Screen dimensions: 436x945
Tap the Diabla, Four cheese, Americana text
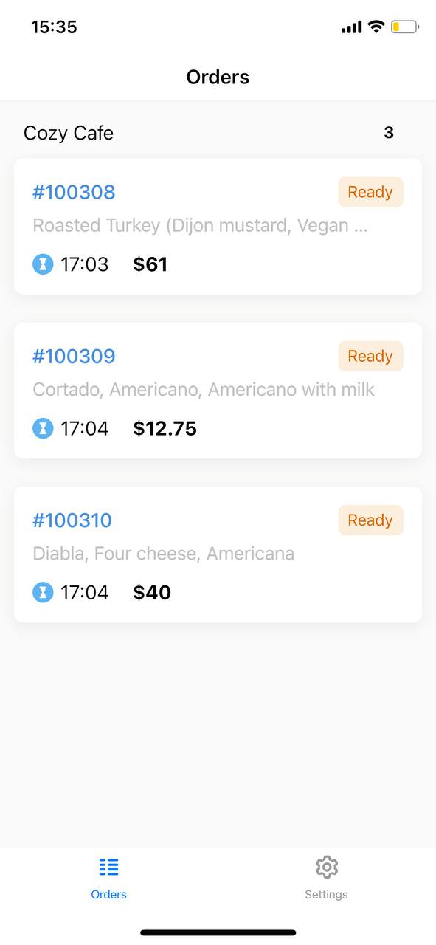pos(163,553)
